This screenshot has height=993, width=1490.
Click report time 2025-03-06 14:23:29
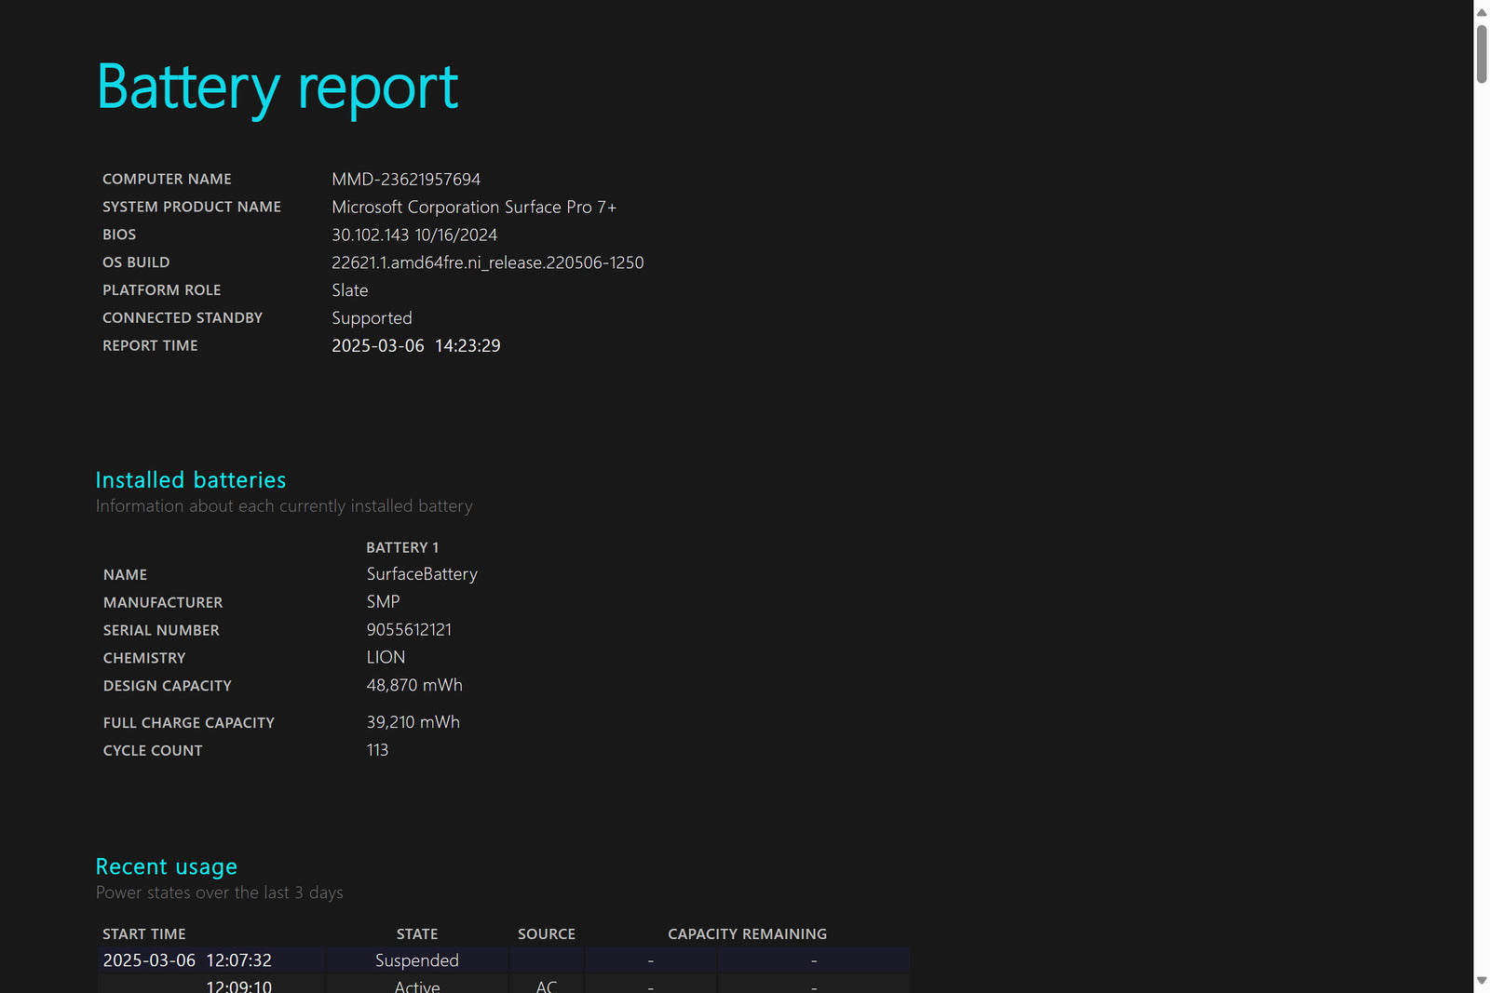(416, 345)
